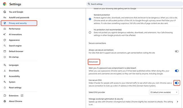Click the Select DNS provider label
Viewport: 183px width, 108px height.
[97, 92]
